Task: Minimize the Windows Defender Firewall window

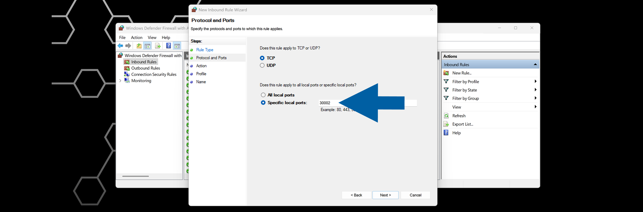Action: (x=499, y=28)
